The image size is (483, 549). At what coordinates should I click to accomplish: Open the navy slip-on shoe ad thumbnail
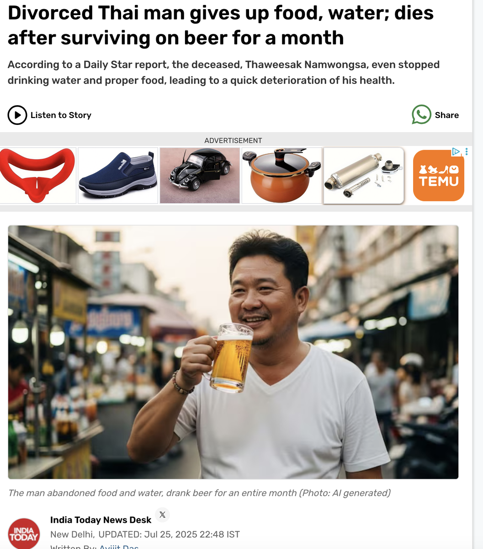pos(118,175)
